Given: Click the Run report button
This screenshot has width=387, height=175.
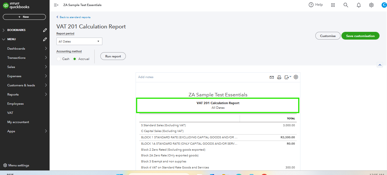Looking at the screenshot, I should pos(113,56).
